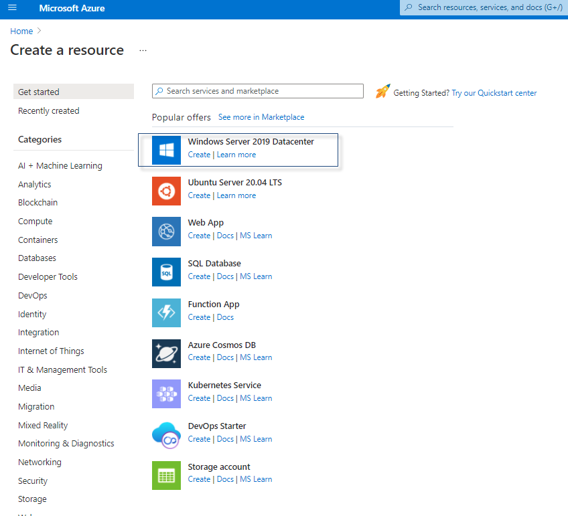Go to Home breadcrumb
Screen dimensions: 568x516
coord(21,31)
